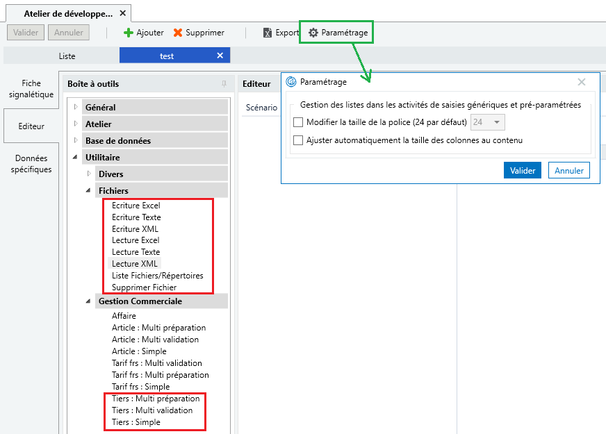The image size is (606, 434).
Task: Select Lecture Excel tool
Action: pyautogui.click(x=136, y=240)
